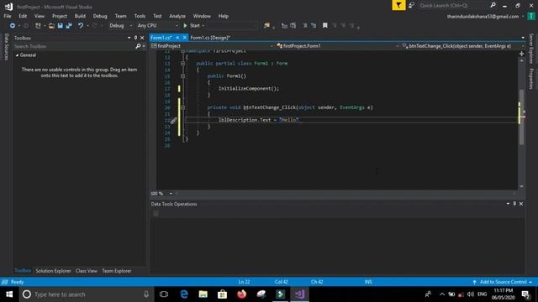
Task: Close the Form1.cs tab
Action: [185, 38]
